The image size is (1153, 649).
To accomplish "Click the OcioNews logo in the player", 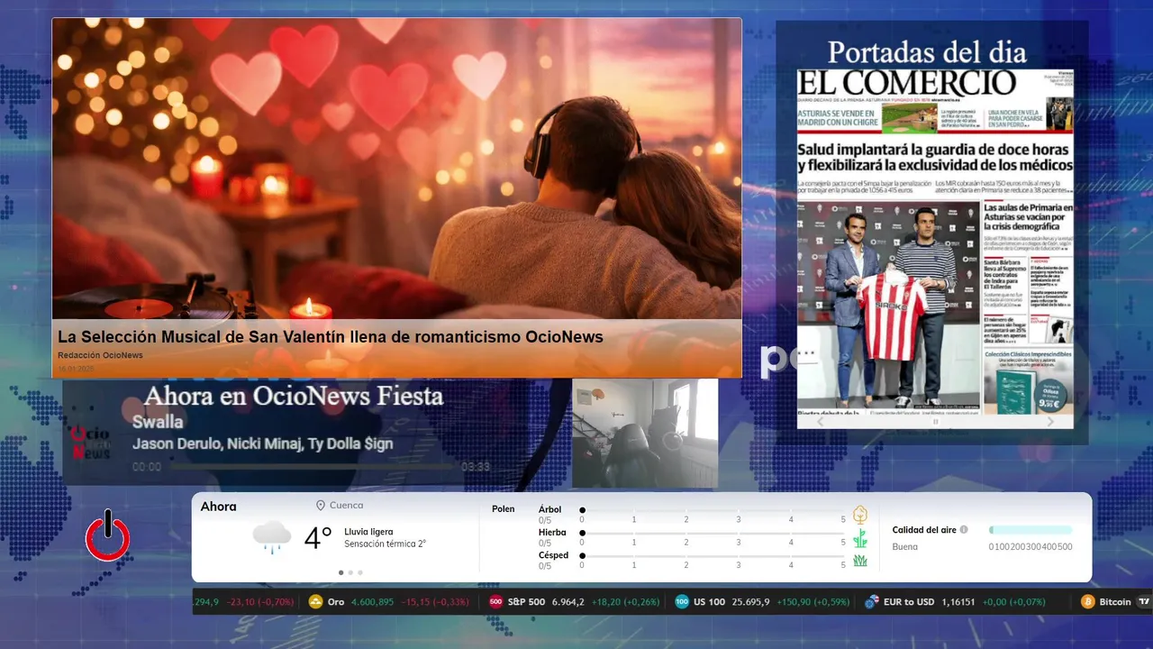I will coord(91,442).
